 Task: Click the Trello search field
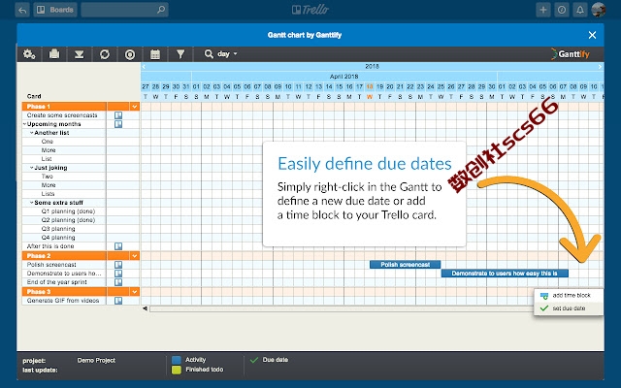pyautogui.click(x=124, y=10)
